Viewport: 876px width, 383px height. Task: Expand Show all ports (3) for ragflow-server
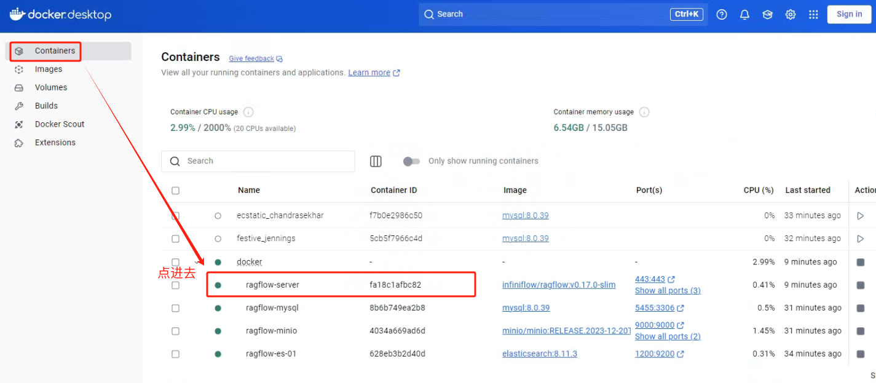click(x=667, y=290)
